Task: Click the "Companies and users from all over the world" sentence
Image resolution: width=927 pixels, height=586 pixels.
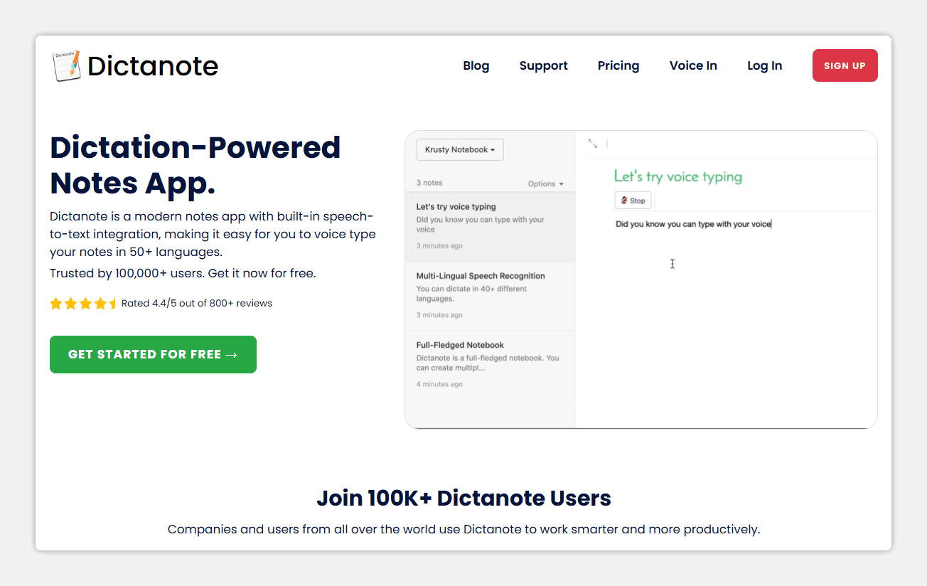Action: coord(463,529)
